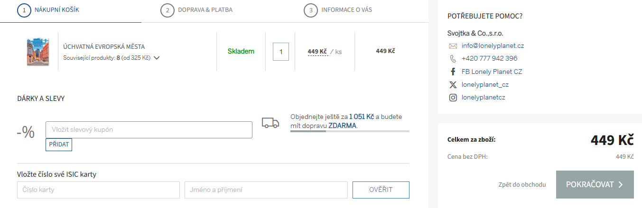Open the Doprava & Platba step

[x=205, y=10]
